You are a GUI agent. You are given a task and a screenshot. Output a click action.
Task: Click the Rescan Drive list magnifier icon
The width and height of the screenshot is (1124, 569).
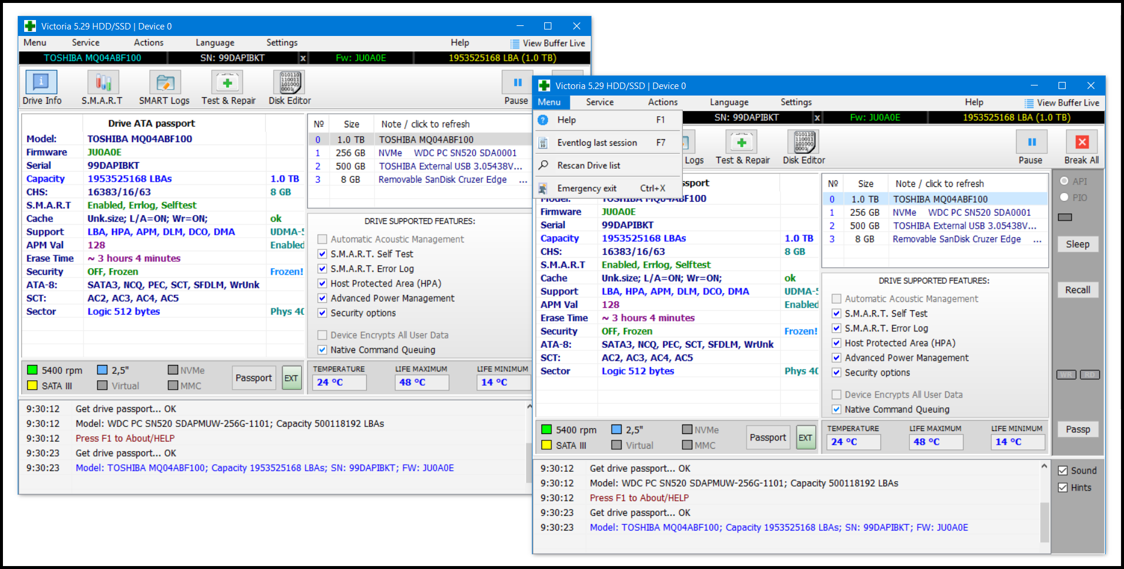(543, 165)
